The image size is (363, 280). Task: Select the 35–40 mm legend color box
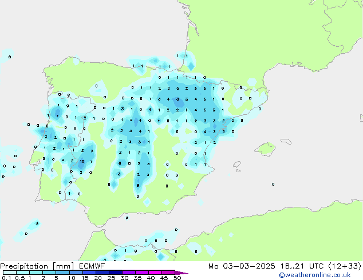[x=141, y=273]
